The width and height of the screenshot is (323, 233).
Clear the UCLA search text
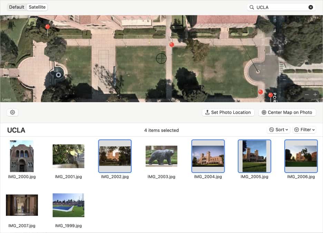pos(311,7)
